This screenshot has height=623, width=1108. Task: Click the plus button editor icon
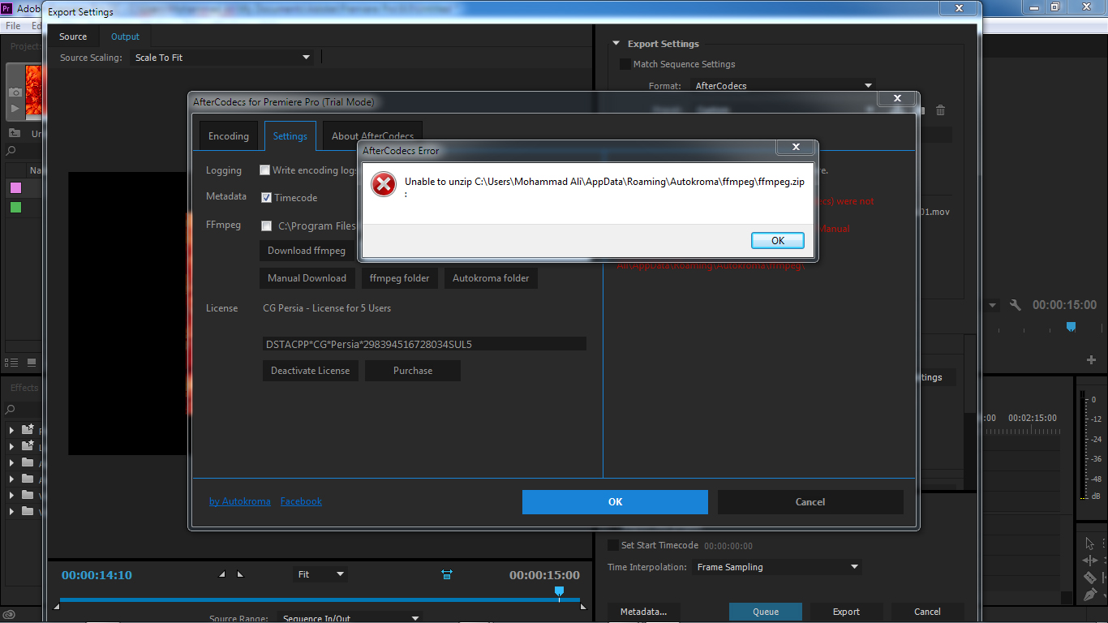[x=1091, y=359]
